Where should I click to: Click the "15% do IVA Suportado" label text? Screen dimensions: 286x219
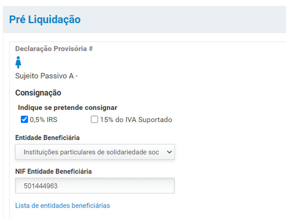pos(136,120)
